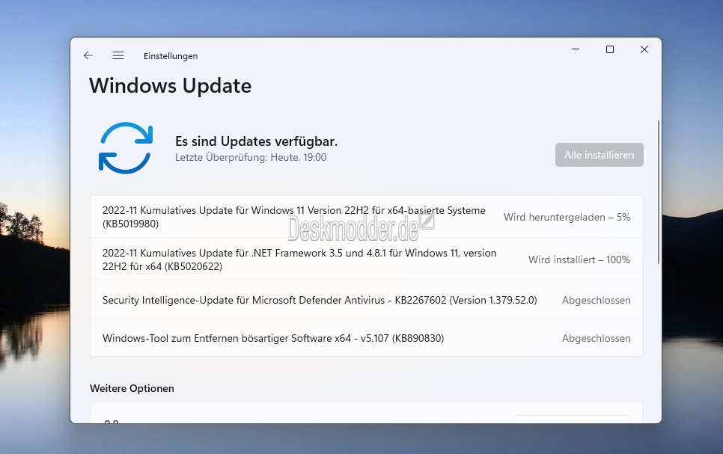
Task: Open the hamburger navigation menu
Action: [x=118, y=56]
